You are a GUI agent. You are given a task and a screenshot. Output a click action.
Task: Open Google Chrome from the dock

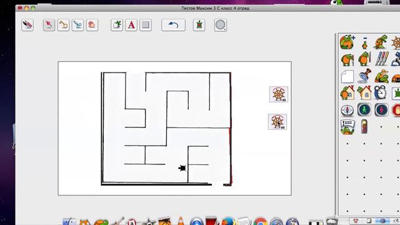coord(260,221)
